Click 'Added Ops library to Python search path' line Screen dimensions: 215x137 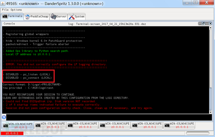pos(36,51)
